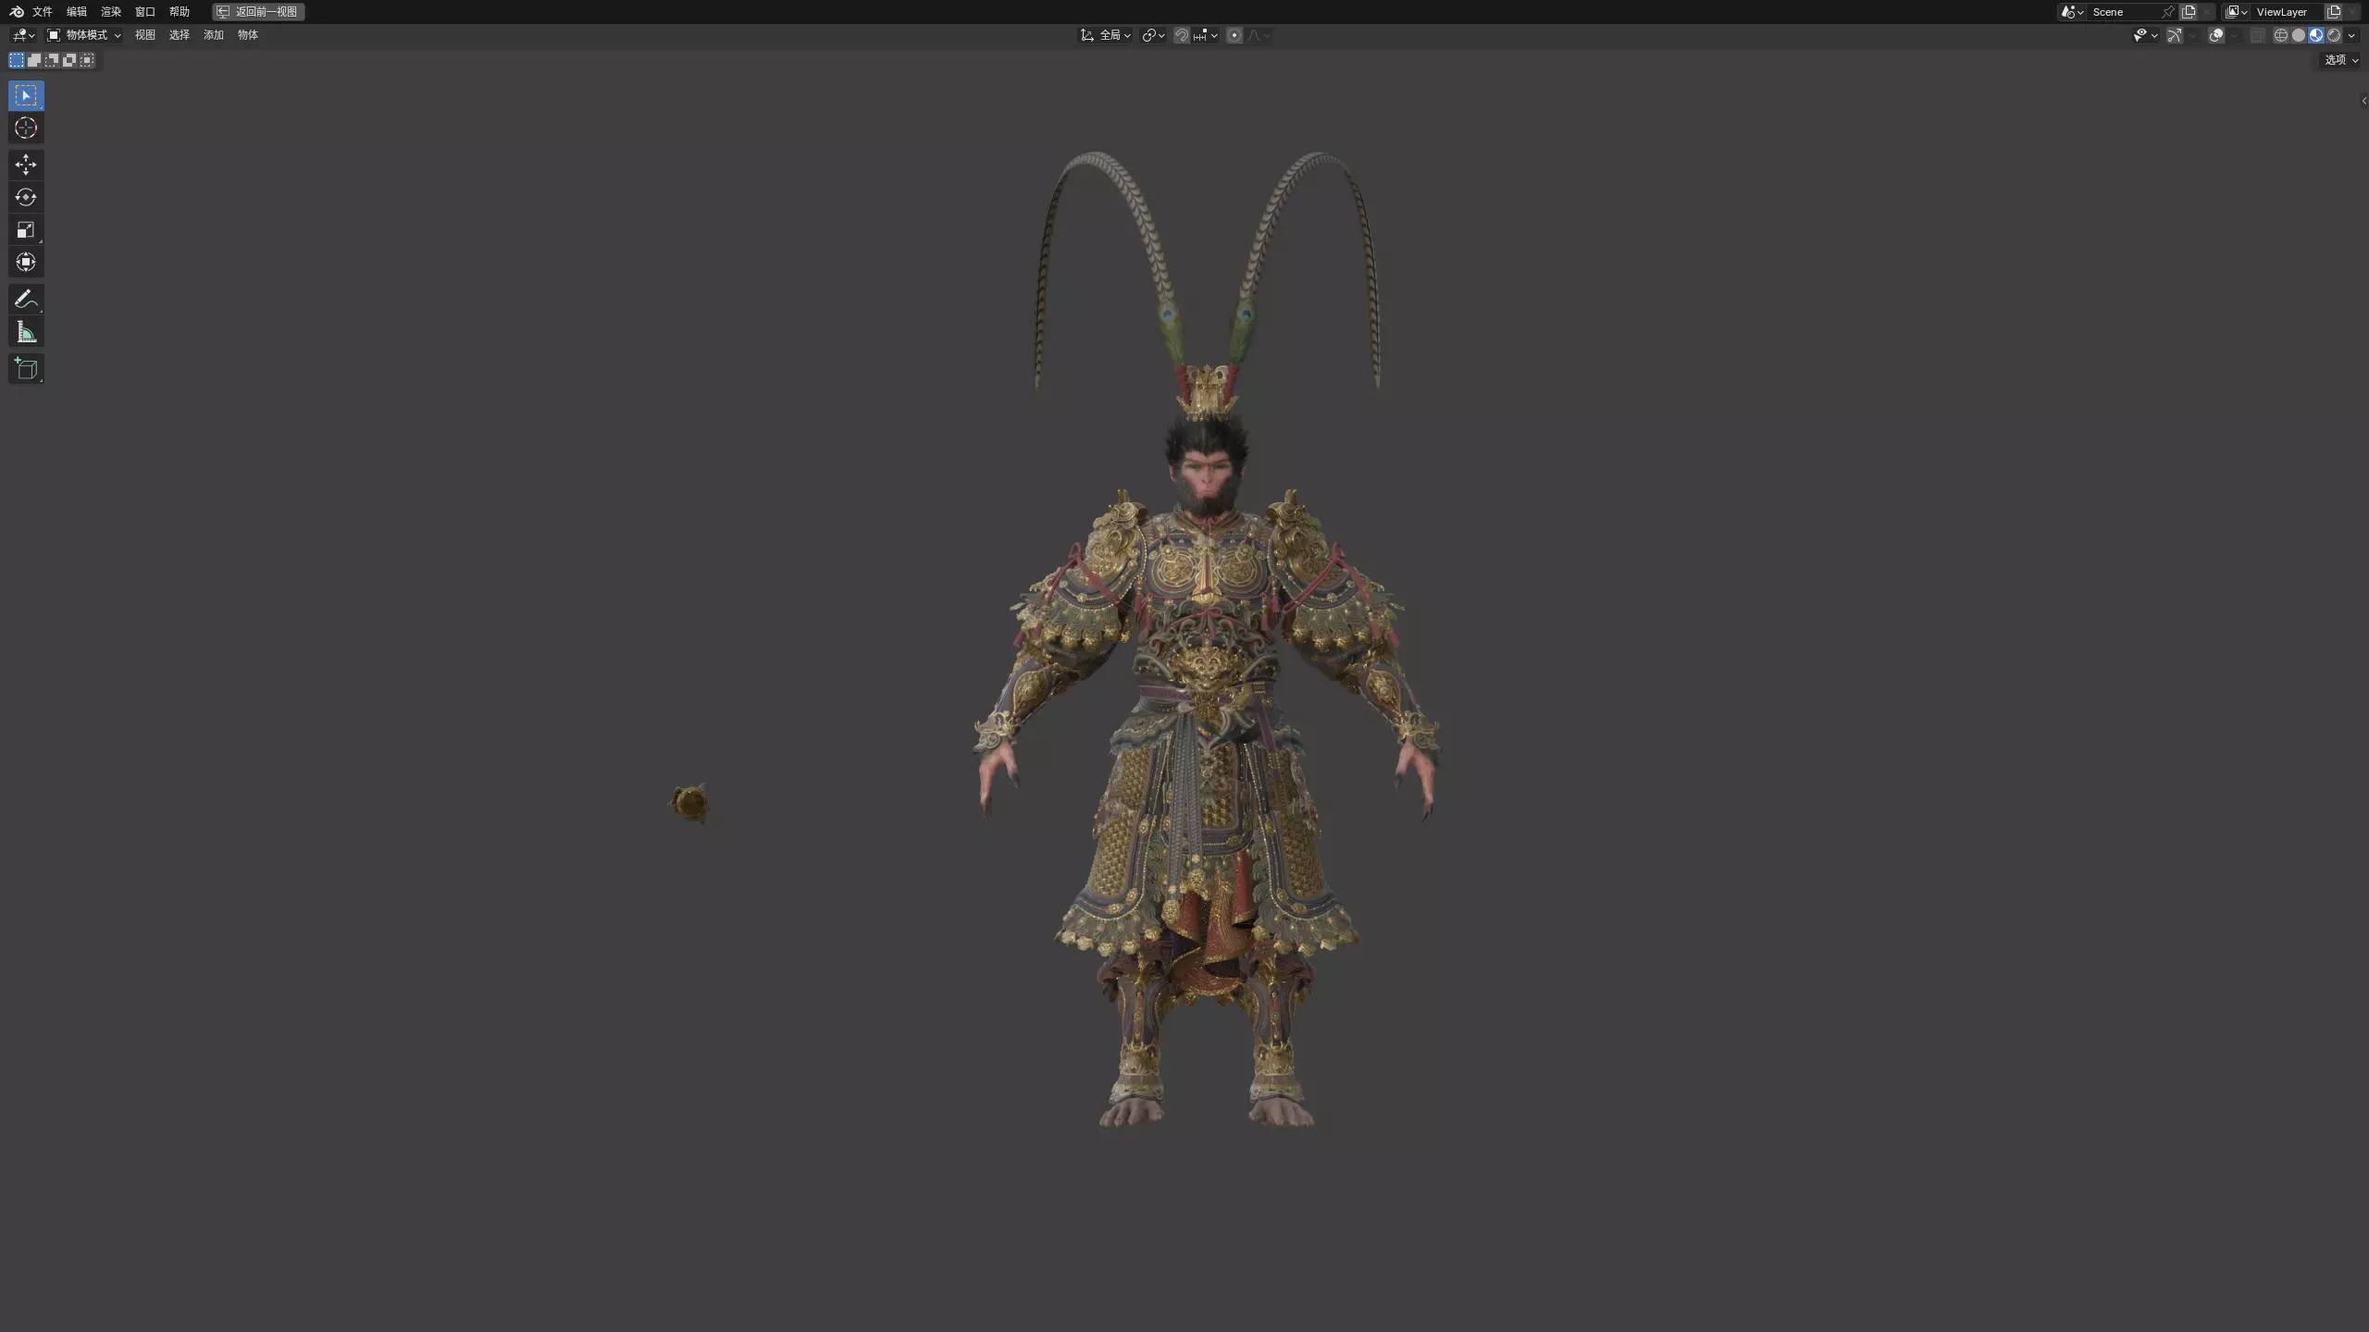Click the ViewLayer name field
Screen dimensions: 2369x1332
pos(2287,12)
